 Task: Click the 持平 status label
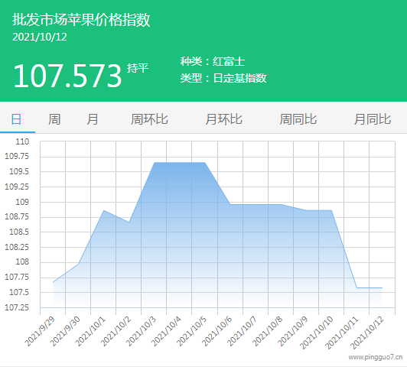(x=138, y=68)
